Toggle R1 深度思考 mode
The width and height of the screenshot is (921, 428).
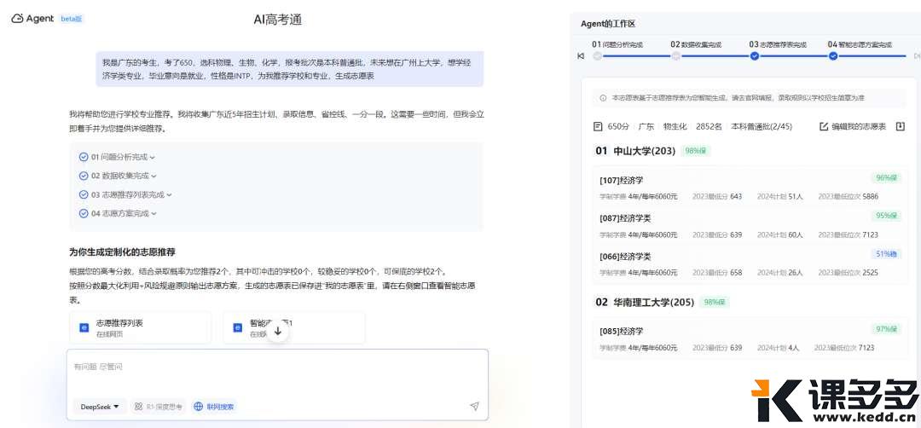pyautogui.click(x=159, y=407)
